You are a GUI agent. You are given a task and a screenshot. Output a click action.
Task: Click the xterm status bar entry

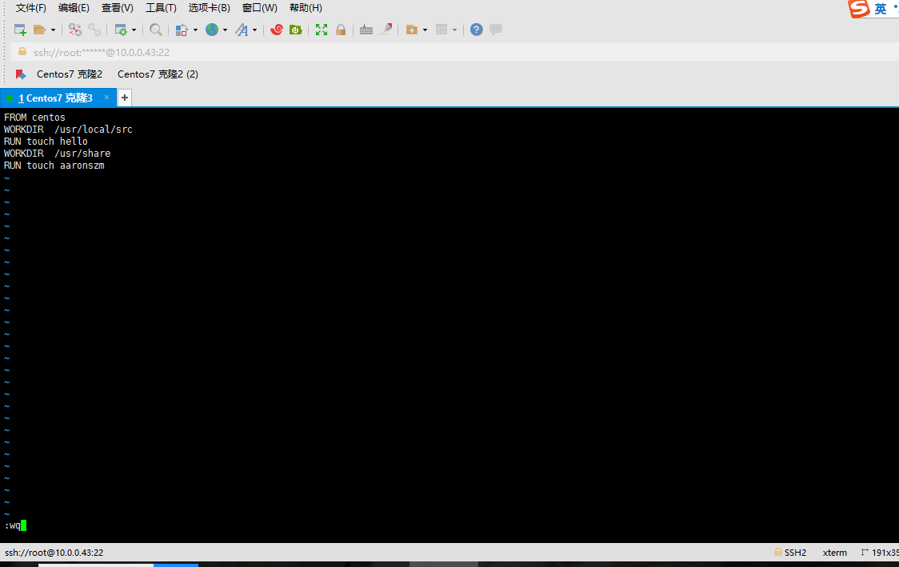point(835,553)
